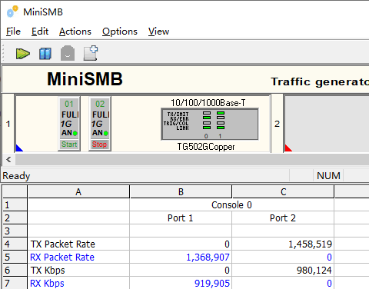Click the 'RX Packet Rate' label

(x=62, y=257)
